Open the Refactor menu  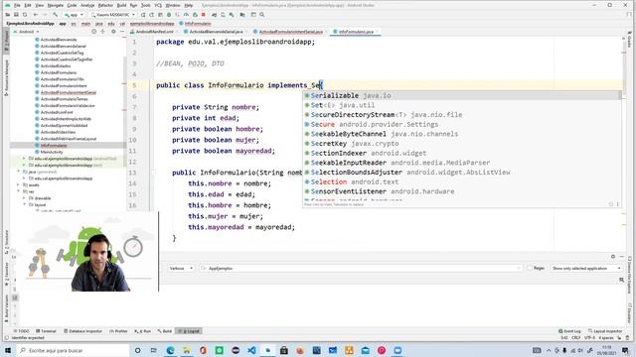(x=105, y=5)
